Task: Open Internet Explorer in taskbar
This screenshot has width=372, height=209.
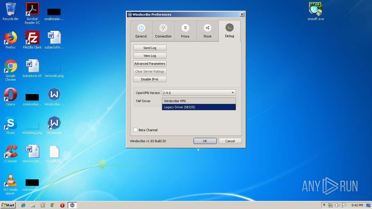Action: pos(23,205)
